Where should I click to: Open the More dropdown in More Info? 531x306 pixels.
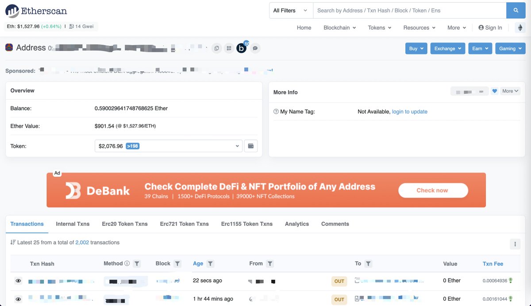tap(510, 91)
